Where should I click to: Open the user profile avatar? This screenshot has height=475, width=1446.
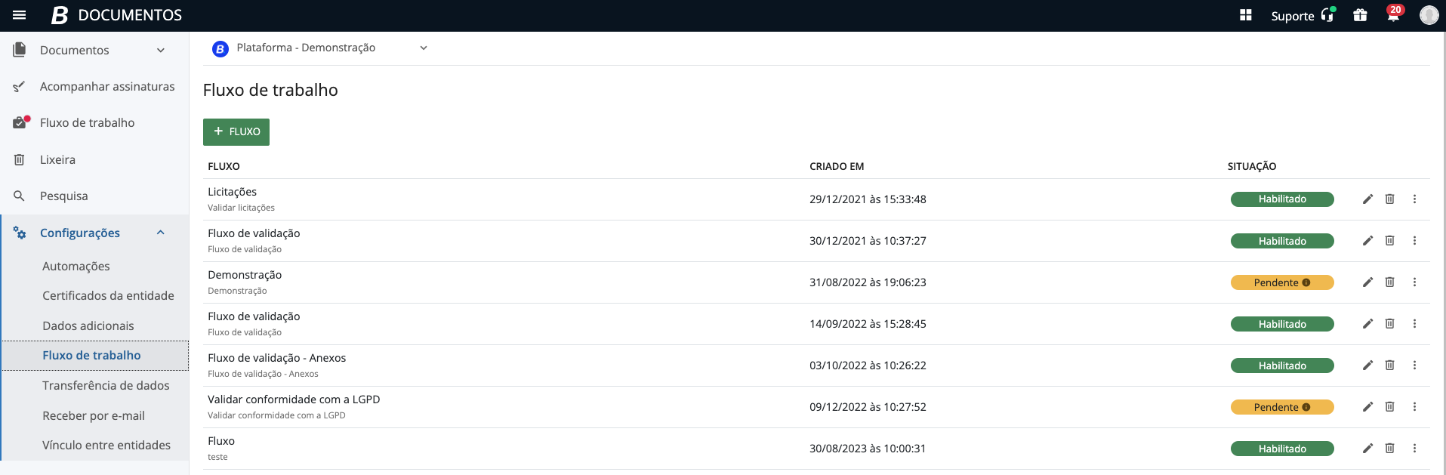click(x=1429, y=15)
